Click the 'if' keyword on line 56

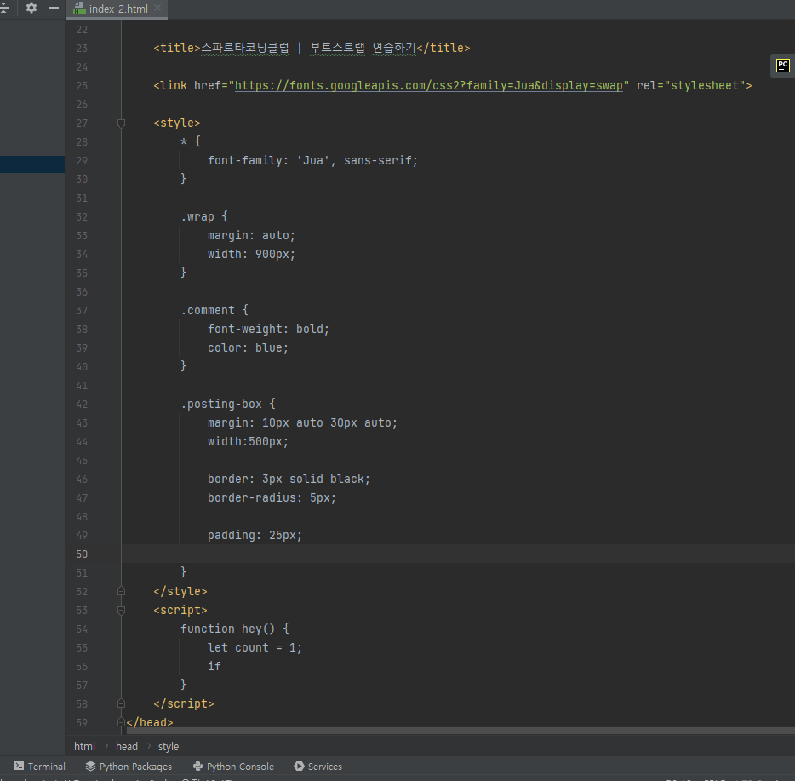(214, 667)
